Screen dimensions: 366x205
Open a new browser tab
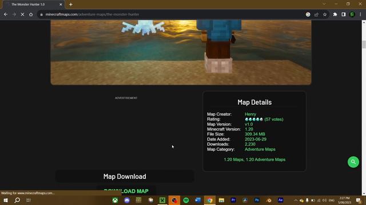pyautogui.click(x=71, y=5)
